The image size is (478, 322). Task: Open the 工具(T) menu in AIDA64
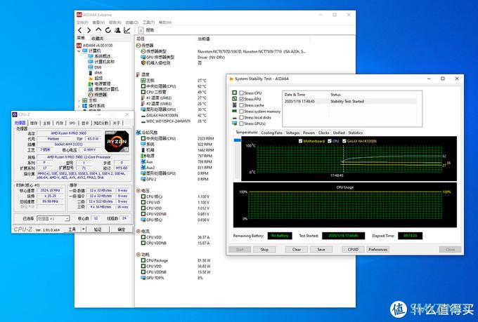click(x=148, y=22)
